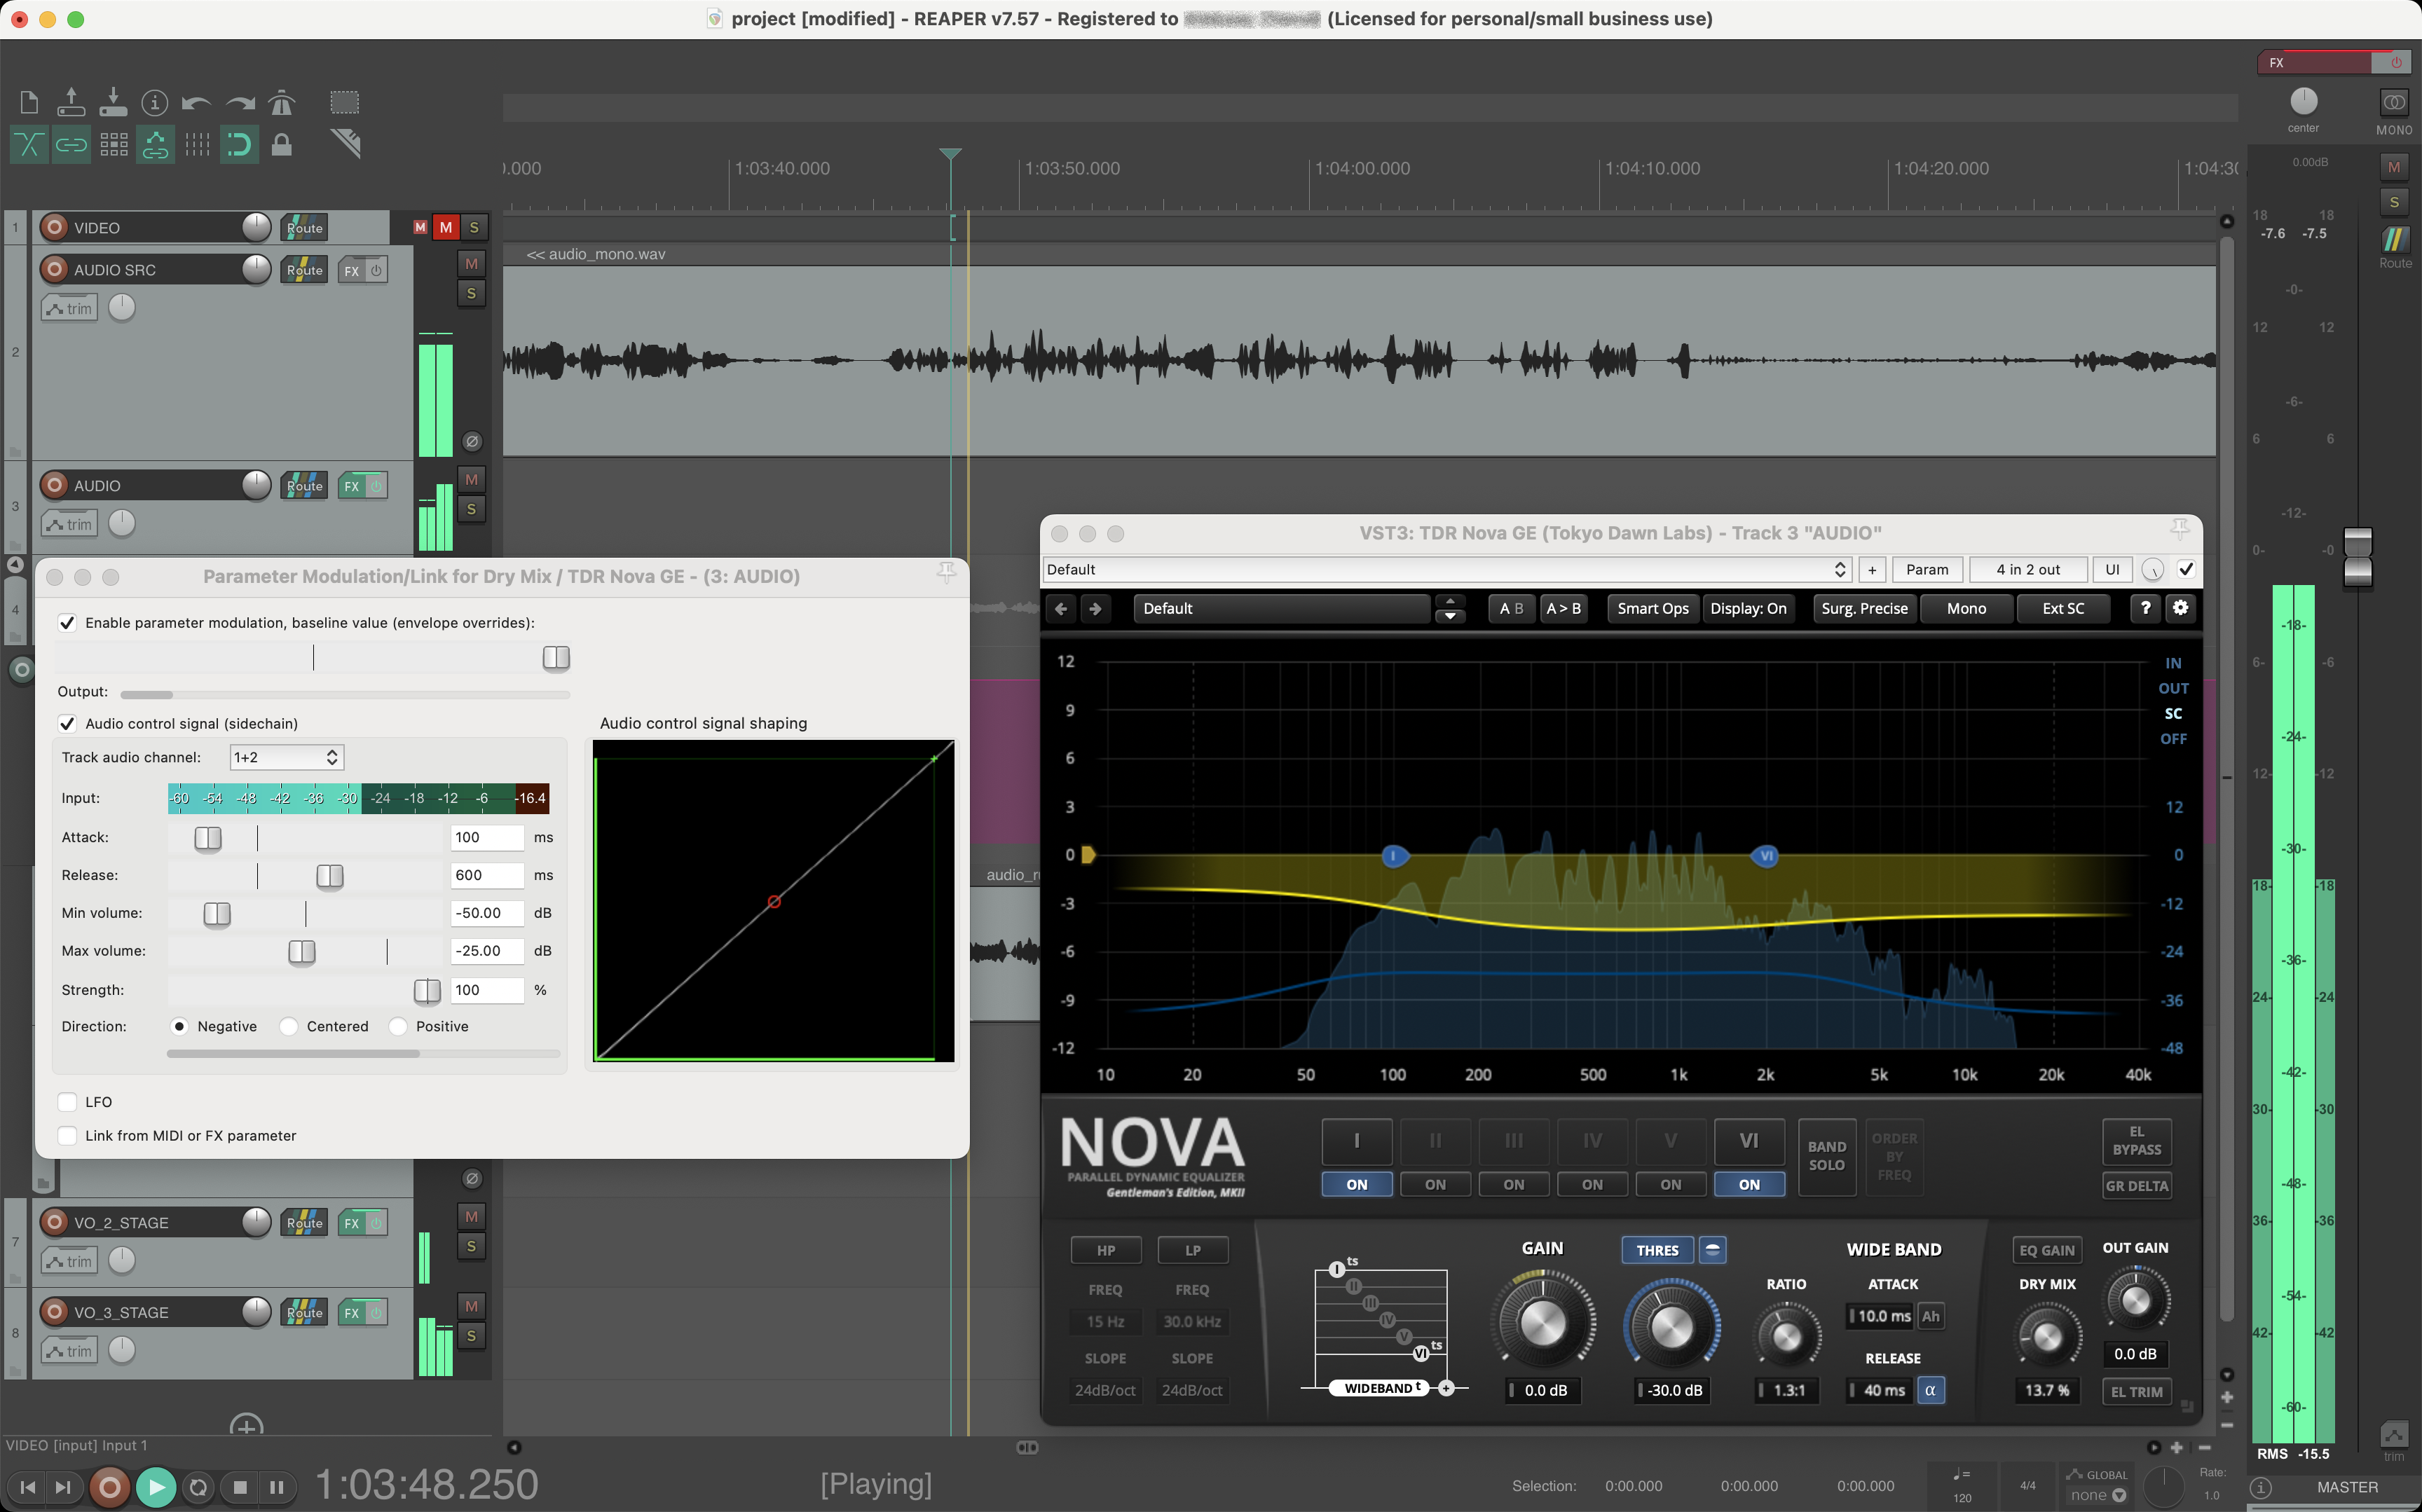Toggle the metronome icon

point(282,103)
